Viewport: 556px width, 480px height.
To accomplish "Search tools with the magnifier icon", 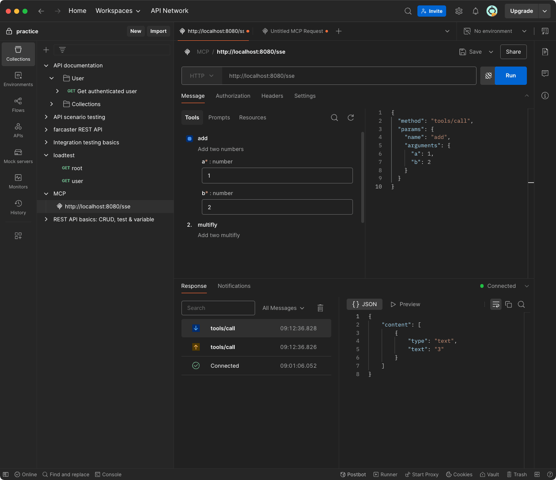I will coord(335,118).
